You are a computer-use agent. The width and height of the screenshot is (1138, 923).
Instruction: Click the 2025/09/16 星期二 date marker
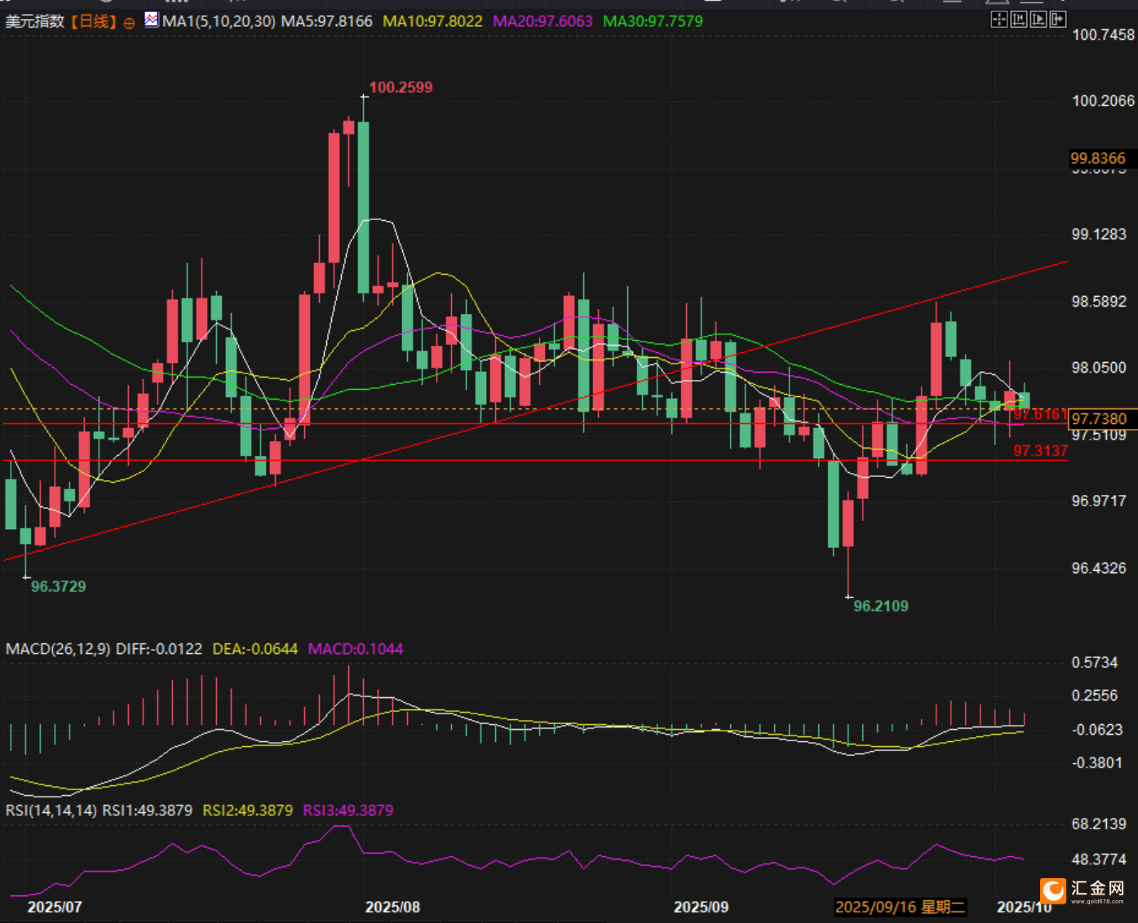tap(900, 907)
